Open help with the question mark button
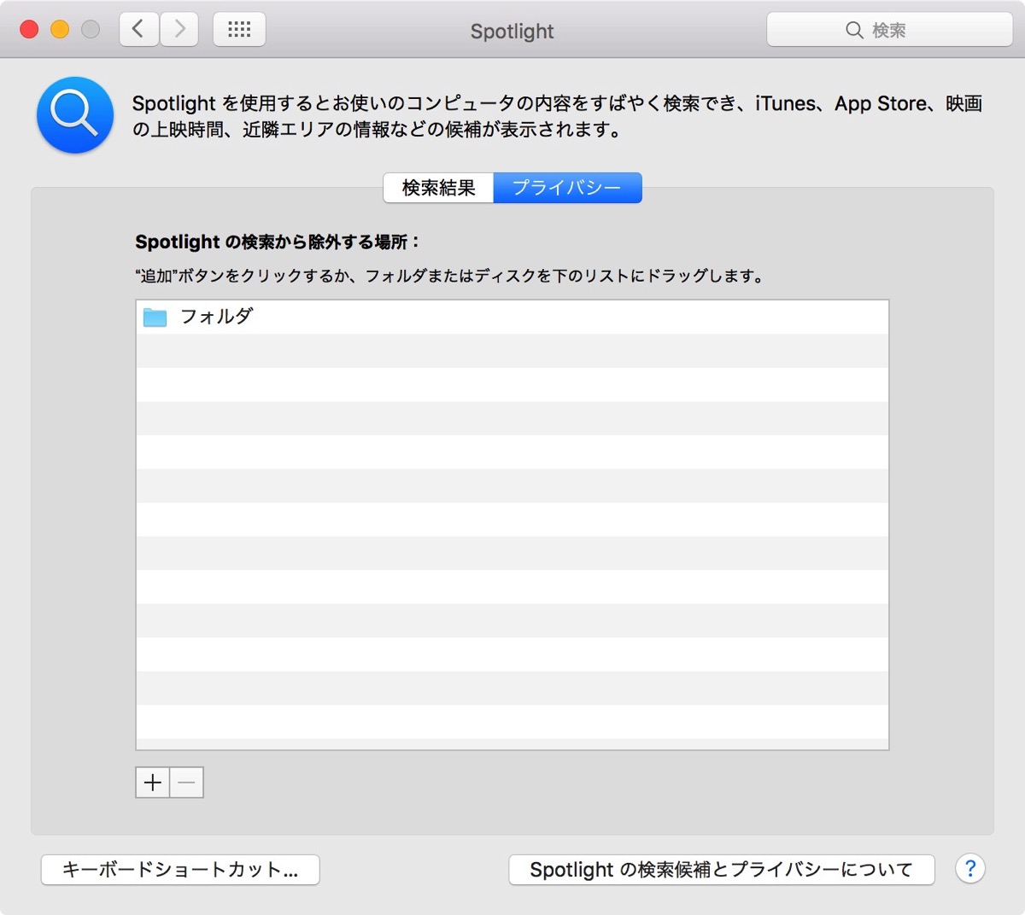This screenshot has height=915, width=1025. coord(969,869)
